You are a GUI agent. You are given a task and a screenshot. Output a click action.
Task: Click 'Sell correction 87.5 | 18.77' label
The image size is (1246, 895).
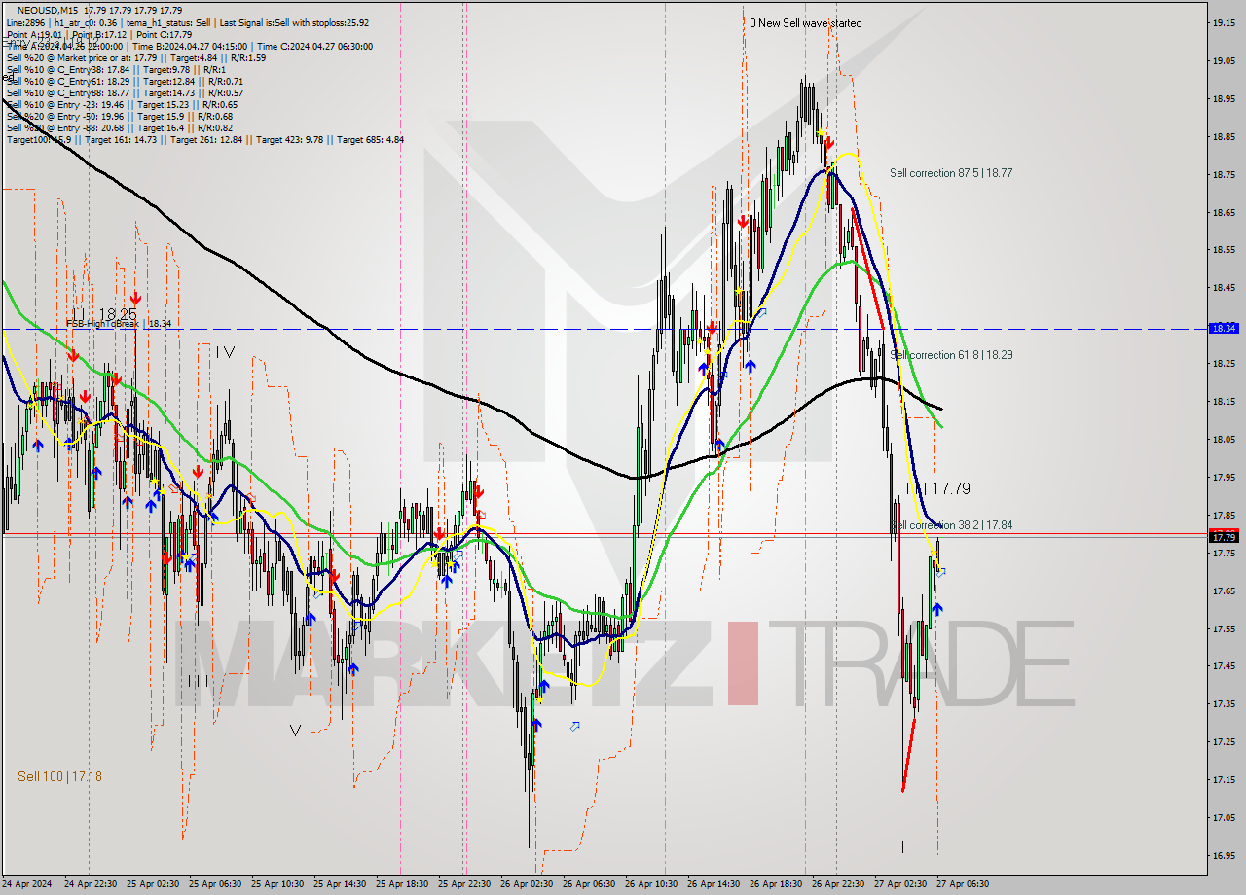pos(951,173)
